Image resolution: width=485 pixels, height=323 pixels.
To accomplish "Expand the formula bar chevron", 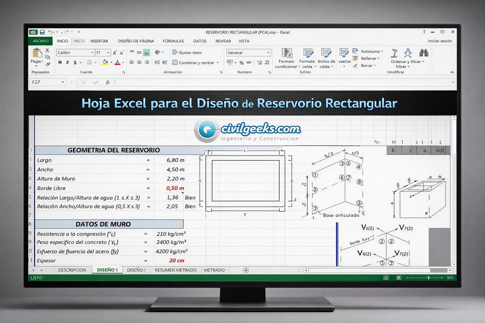I will pos(453,82).
